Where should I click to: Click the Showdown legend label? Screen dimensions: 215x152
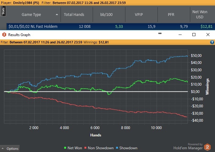click(128, 148)
